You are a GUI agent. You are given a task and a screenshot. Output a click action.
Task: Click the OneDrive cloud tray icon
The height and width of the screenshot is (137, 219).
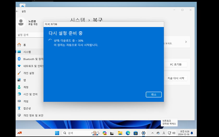tap(158, 133)
